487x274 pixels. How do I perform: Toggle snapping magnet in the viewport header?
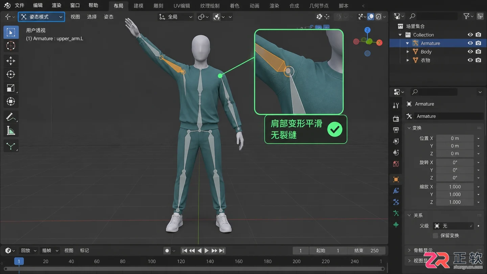click(217, 17)
